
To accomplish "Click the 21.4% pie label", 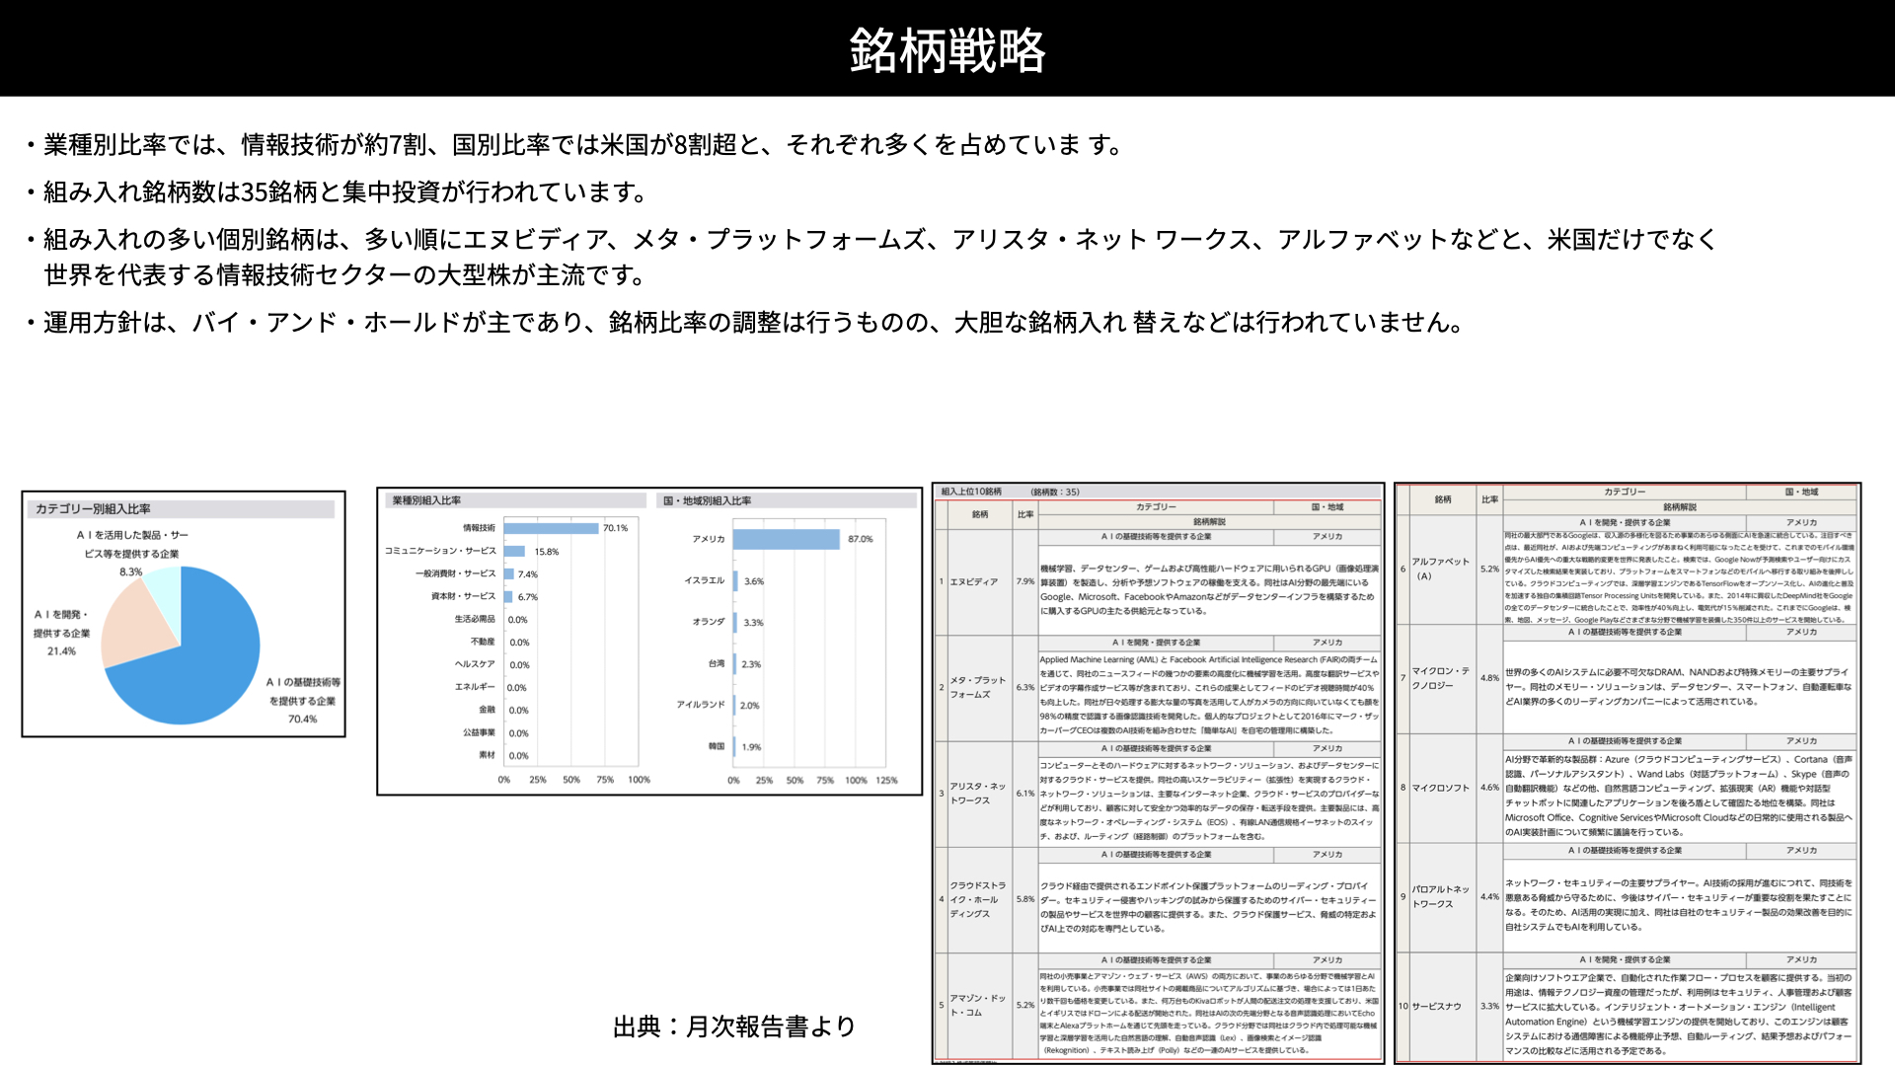I will point(61,651).
